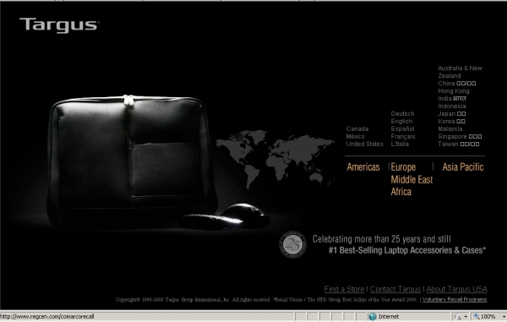Click the 25 years anniversary badge

pos(292,244)
